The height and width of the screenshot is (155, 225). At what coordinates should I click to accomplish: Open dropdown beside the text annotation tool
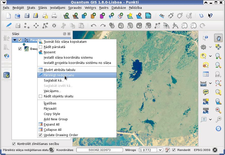[x=210, y=119]
